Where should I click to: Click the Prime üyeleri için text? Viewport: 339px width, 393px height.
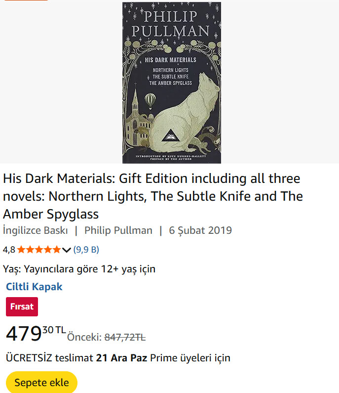point(190,357)
